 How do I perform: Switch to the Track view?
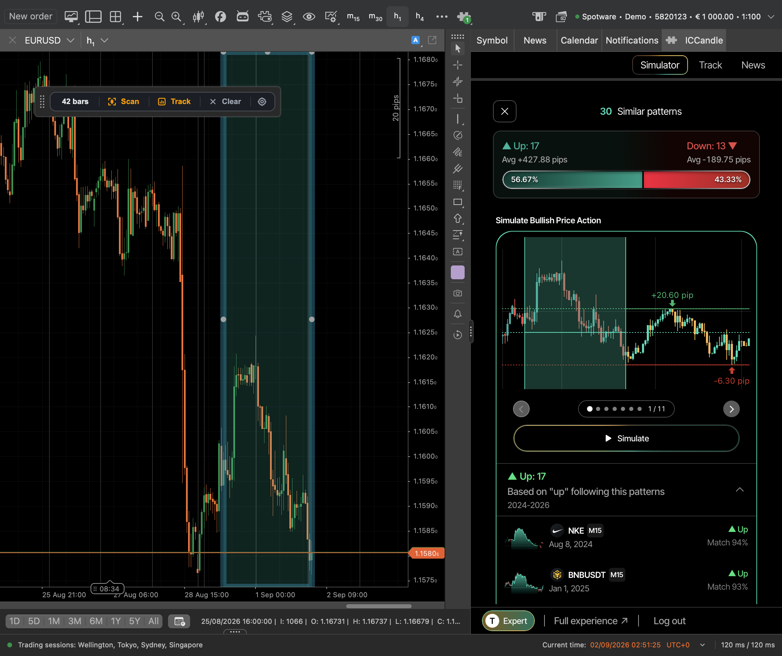point(710,65)
